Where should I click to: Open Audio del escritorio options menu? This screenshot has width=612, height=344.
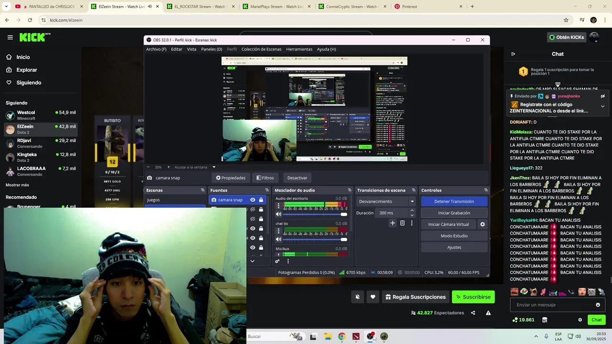pyautogui.click(x=278, y=206)
